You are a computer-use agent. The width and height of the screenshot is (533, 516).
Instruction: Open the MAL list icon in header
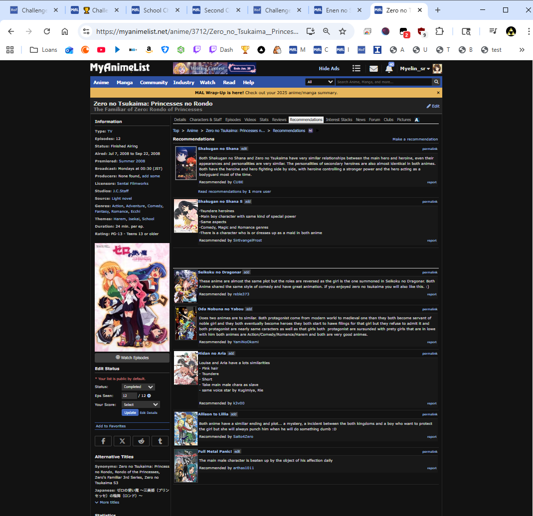pyautogui.click(x=356, y=69)
